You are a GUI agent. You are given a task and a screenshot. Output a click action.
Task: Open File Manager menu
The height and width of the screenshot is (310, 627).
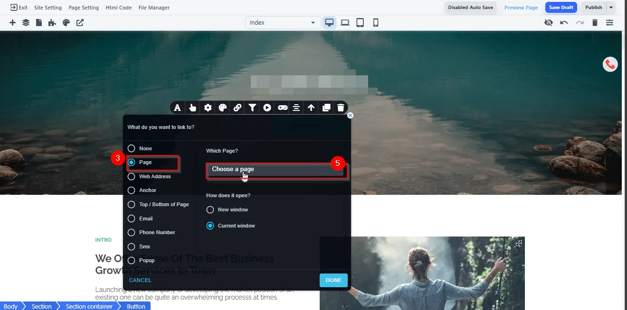154,8
